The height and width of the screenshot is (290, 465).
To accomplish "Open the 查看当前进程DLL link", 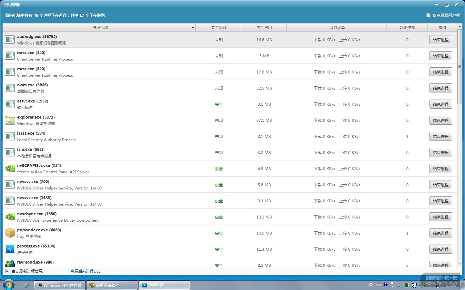I will (x=85, y=271).
